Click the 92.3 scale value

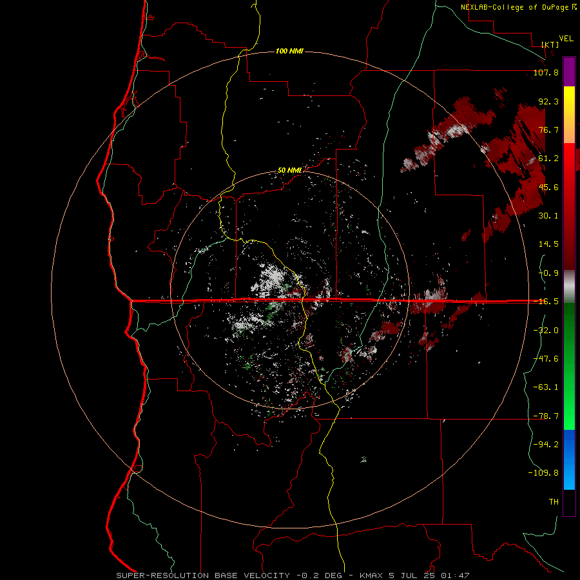548,101
